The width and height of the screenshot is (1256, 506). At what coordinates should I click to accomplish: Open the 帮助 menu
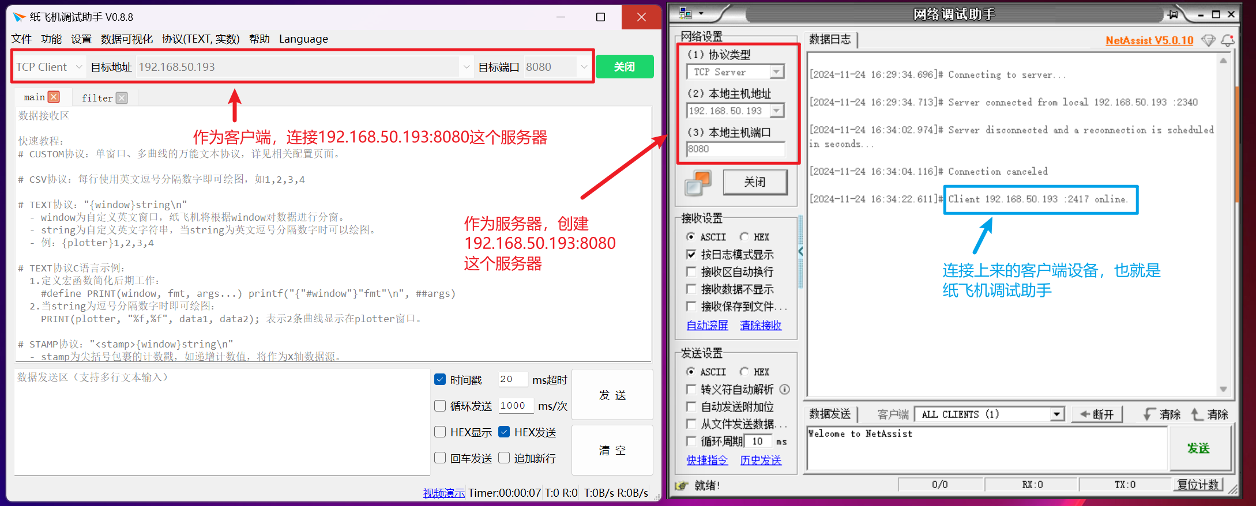(260, 39)
